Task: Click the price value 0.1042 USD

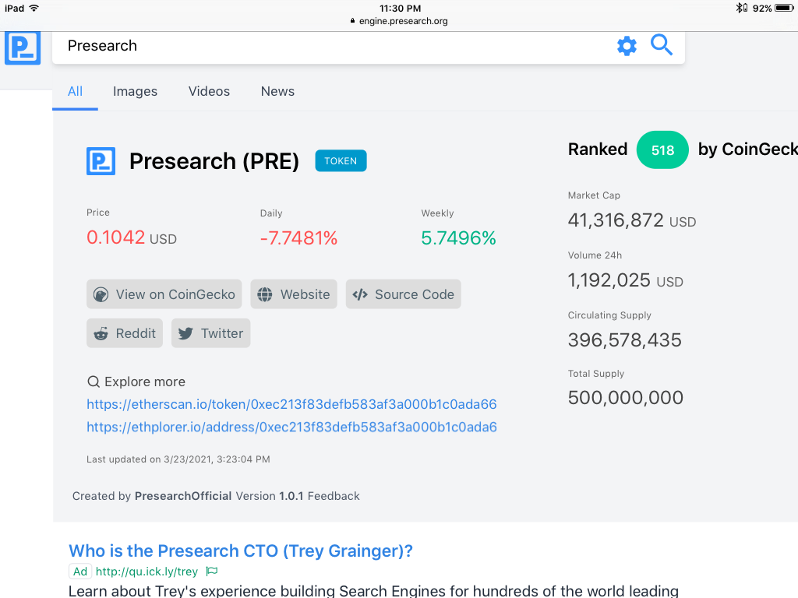Action: tap(132, 237)
